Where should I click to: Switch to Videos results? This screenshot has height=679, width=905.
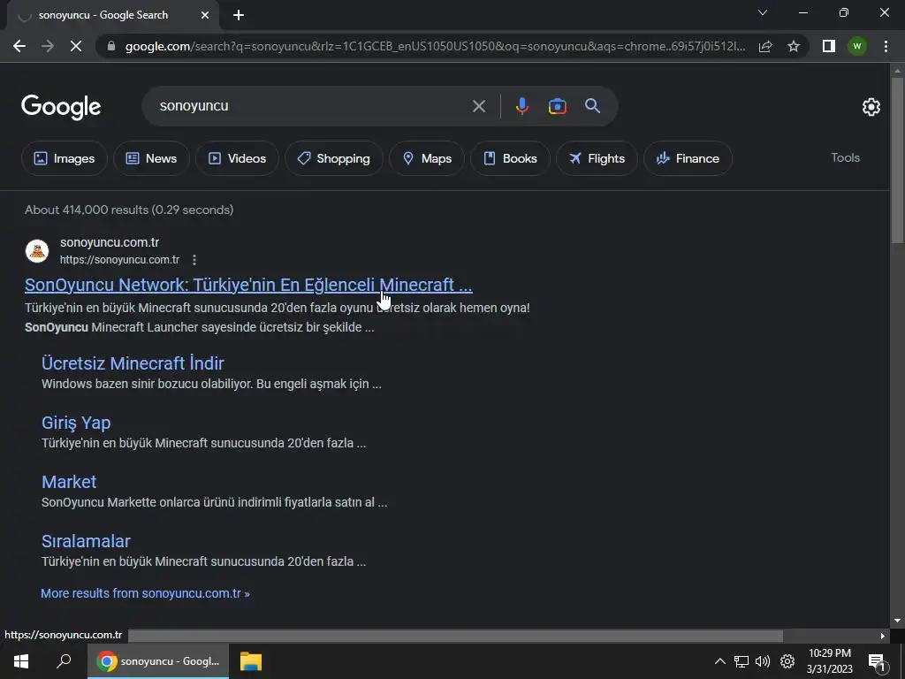[x=237, y=158]
